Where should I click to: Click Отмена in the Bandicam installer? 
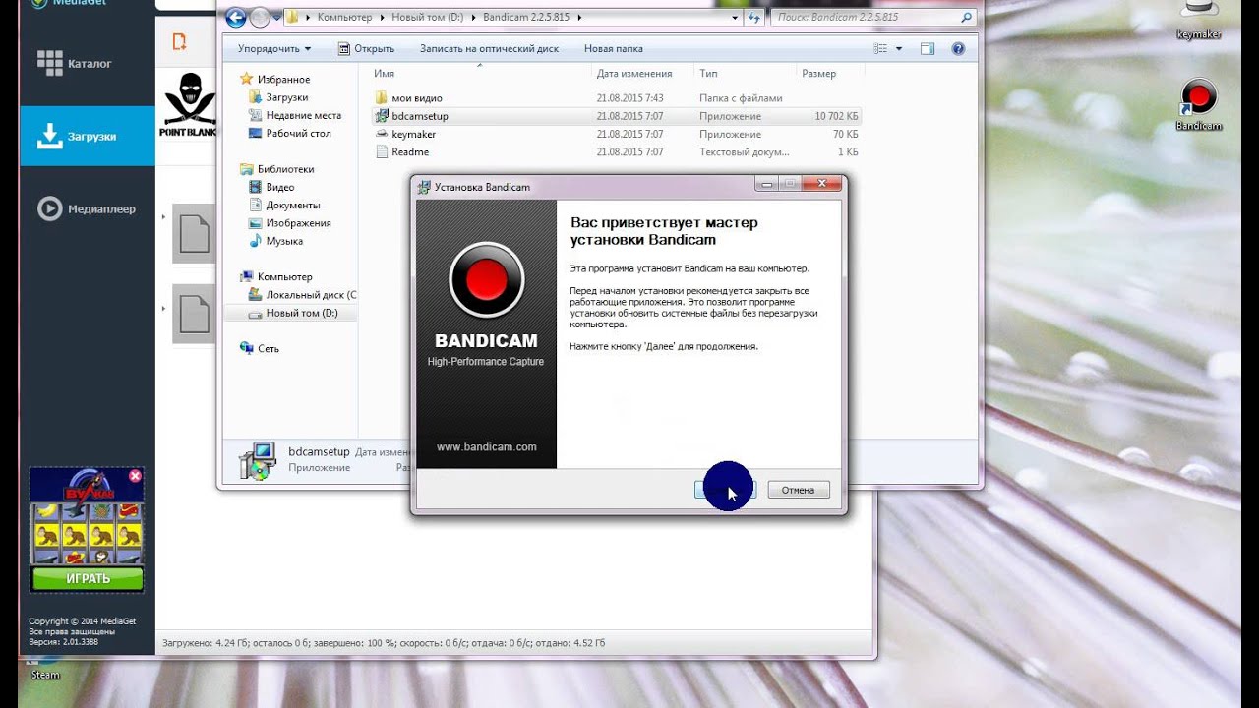pyautogui.click(x=798, y=490)
